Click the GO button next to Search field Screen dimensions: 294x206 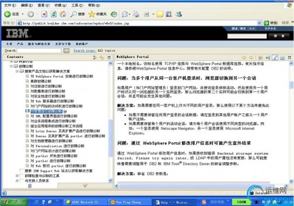[66, 51]
